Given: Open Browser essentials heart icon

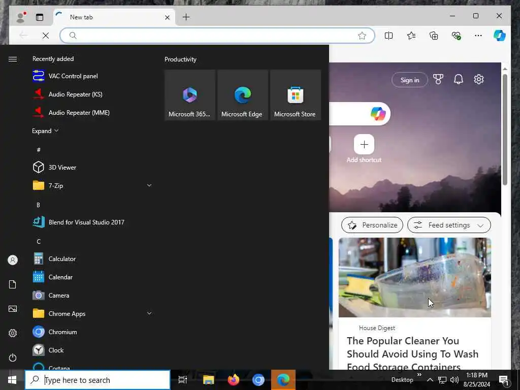Looking at the screenshot, I should [x=457, y=36].
